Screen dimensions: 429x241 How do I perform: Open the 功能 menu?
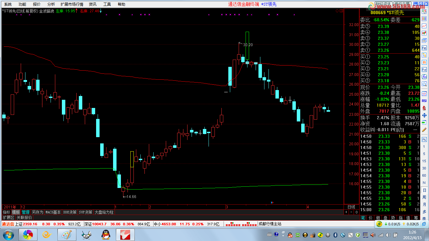[x=22, y=4]
